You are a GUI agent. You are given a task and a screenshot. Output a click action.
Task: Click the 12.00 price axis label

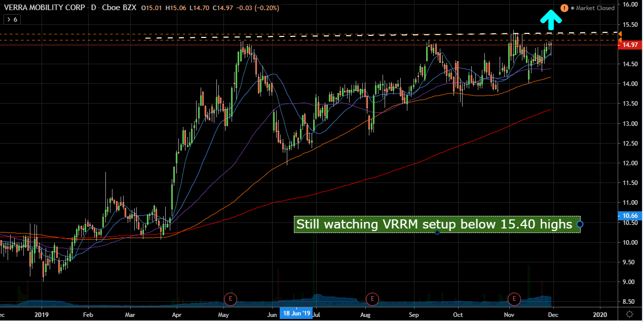coord(630,163)
